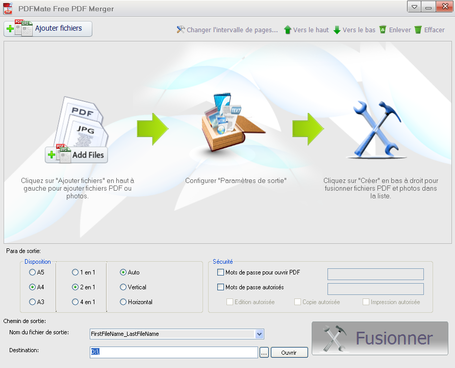The height and width of the screenshot is (368, 455).
Task: Enable Mots de passe pour ouvrir PDF
Action: [x=221, y=272]
